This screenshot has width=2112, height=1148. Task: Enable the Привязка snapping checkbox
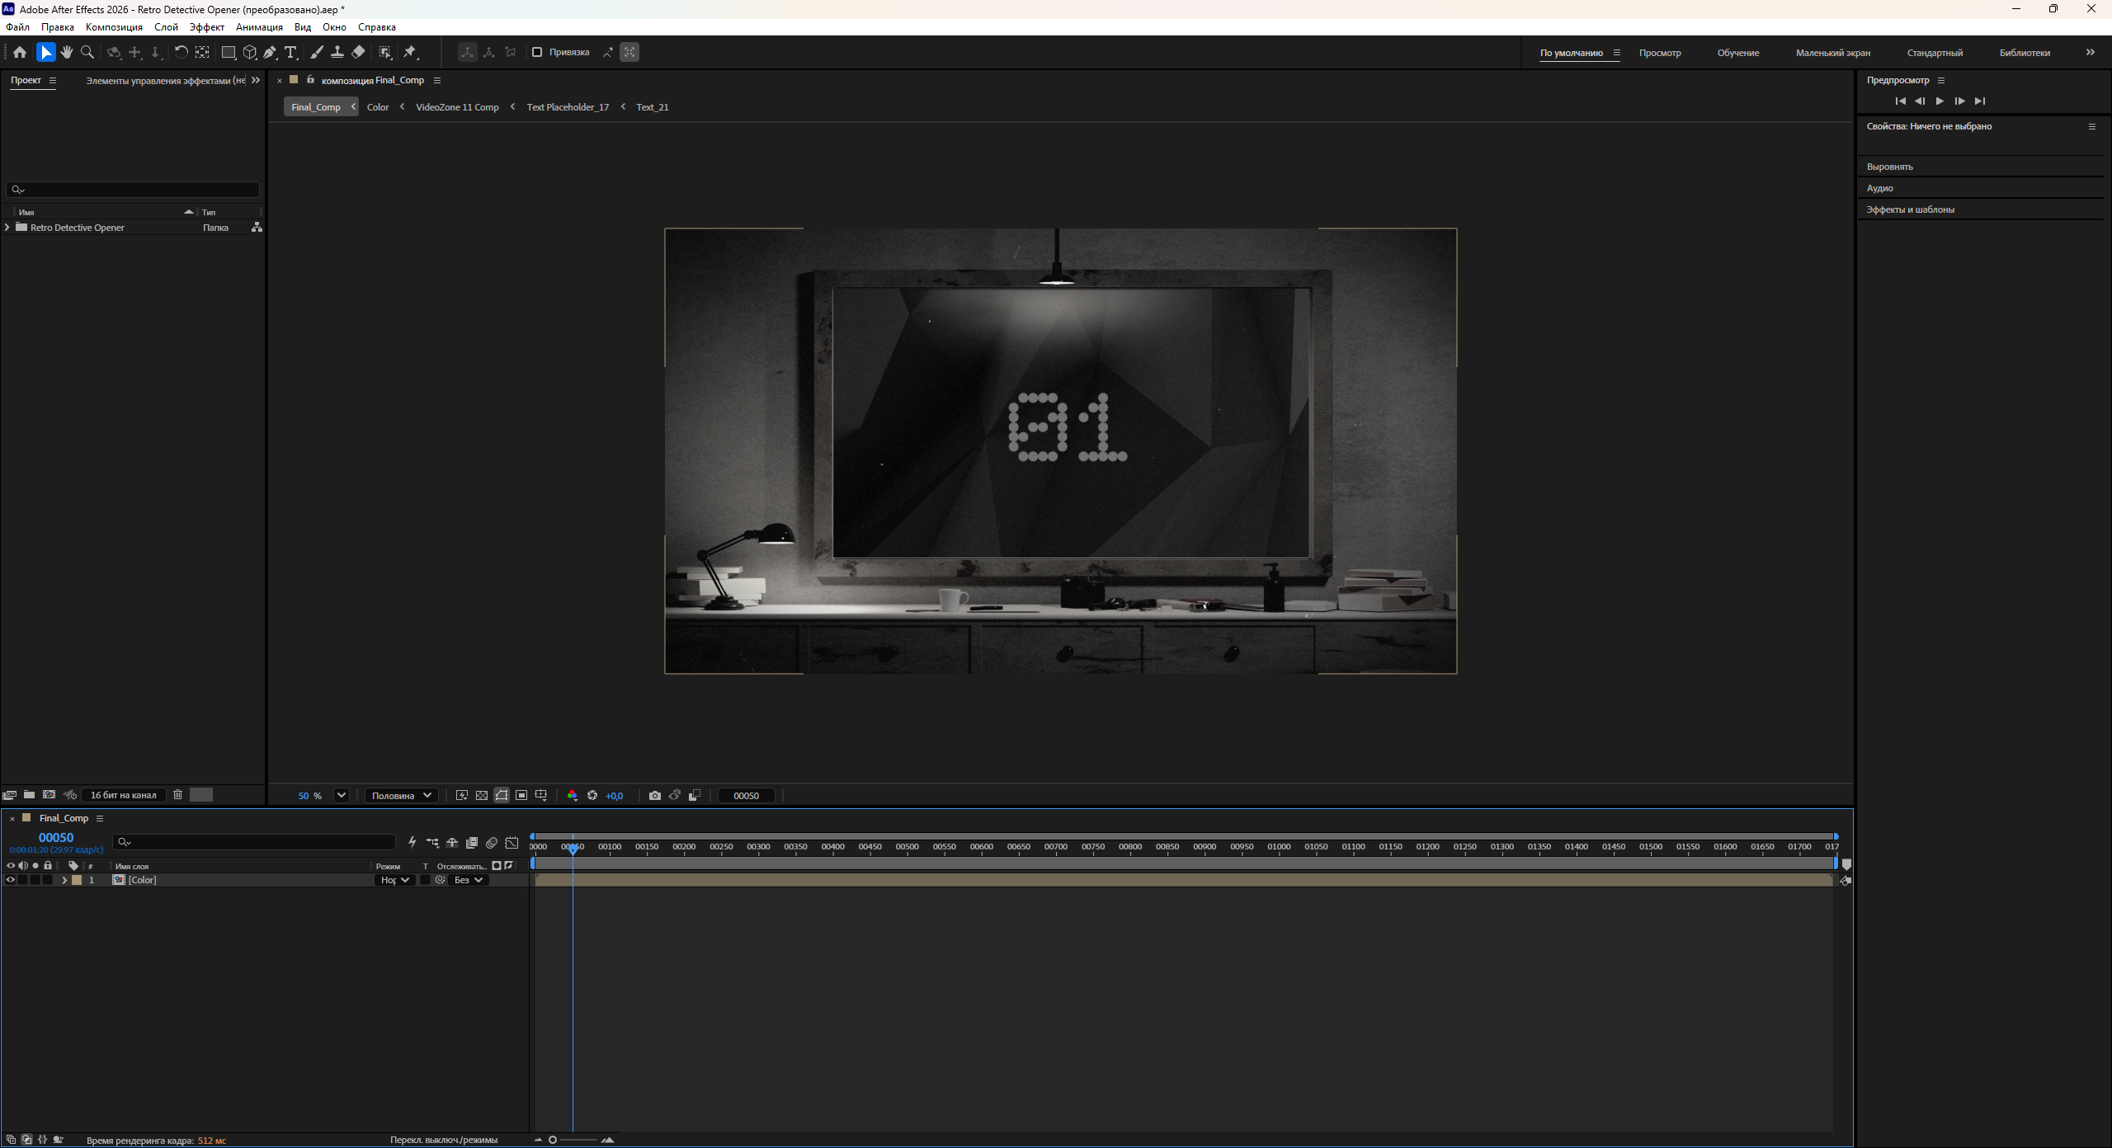tap(537, 52)
